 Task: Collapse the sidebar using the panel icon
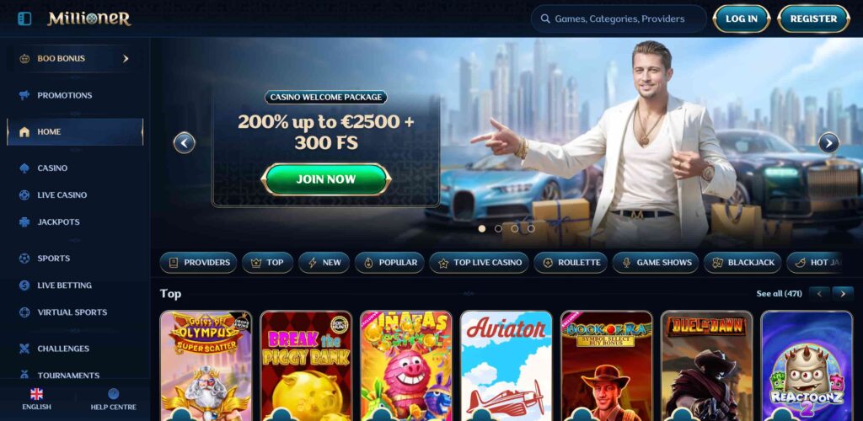[24, 19]
